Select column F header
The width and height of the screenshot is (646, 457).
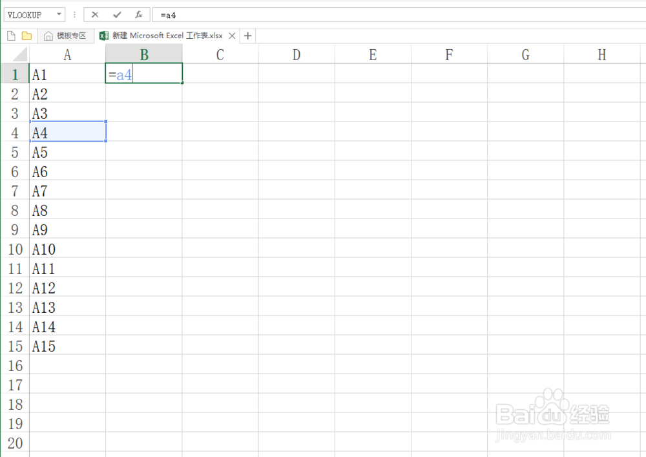(x=449, y=54)
